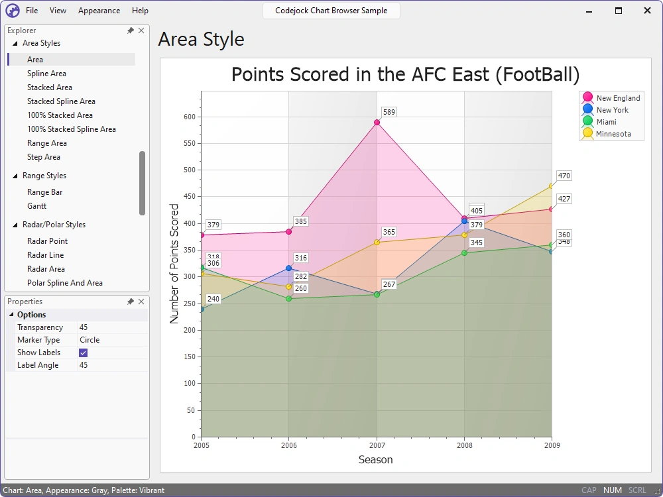This screenshot has height=497, width=663.
Task: Click the Marker Type value Circle
Action: [x=113, y=340]
